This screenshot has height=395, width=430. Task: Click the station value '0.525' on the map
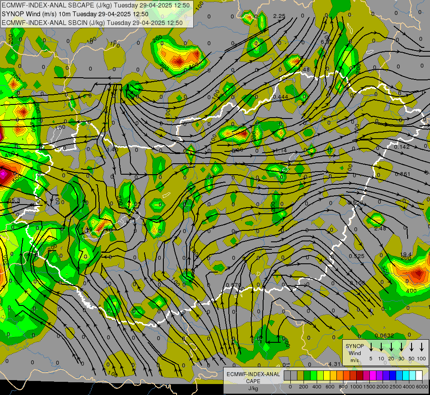point(357,256)
